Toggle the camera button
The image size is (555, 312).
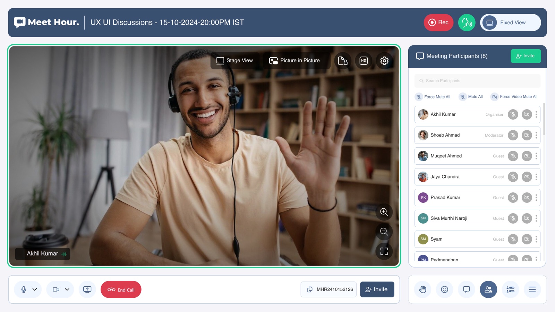[x=56, y=289]
